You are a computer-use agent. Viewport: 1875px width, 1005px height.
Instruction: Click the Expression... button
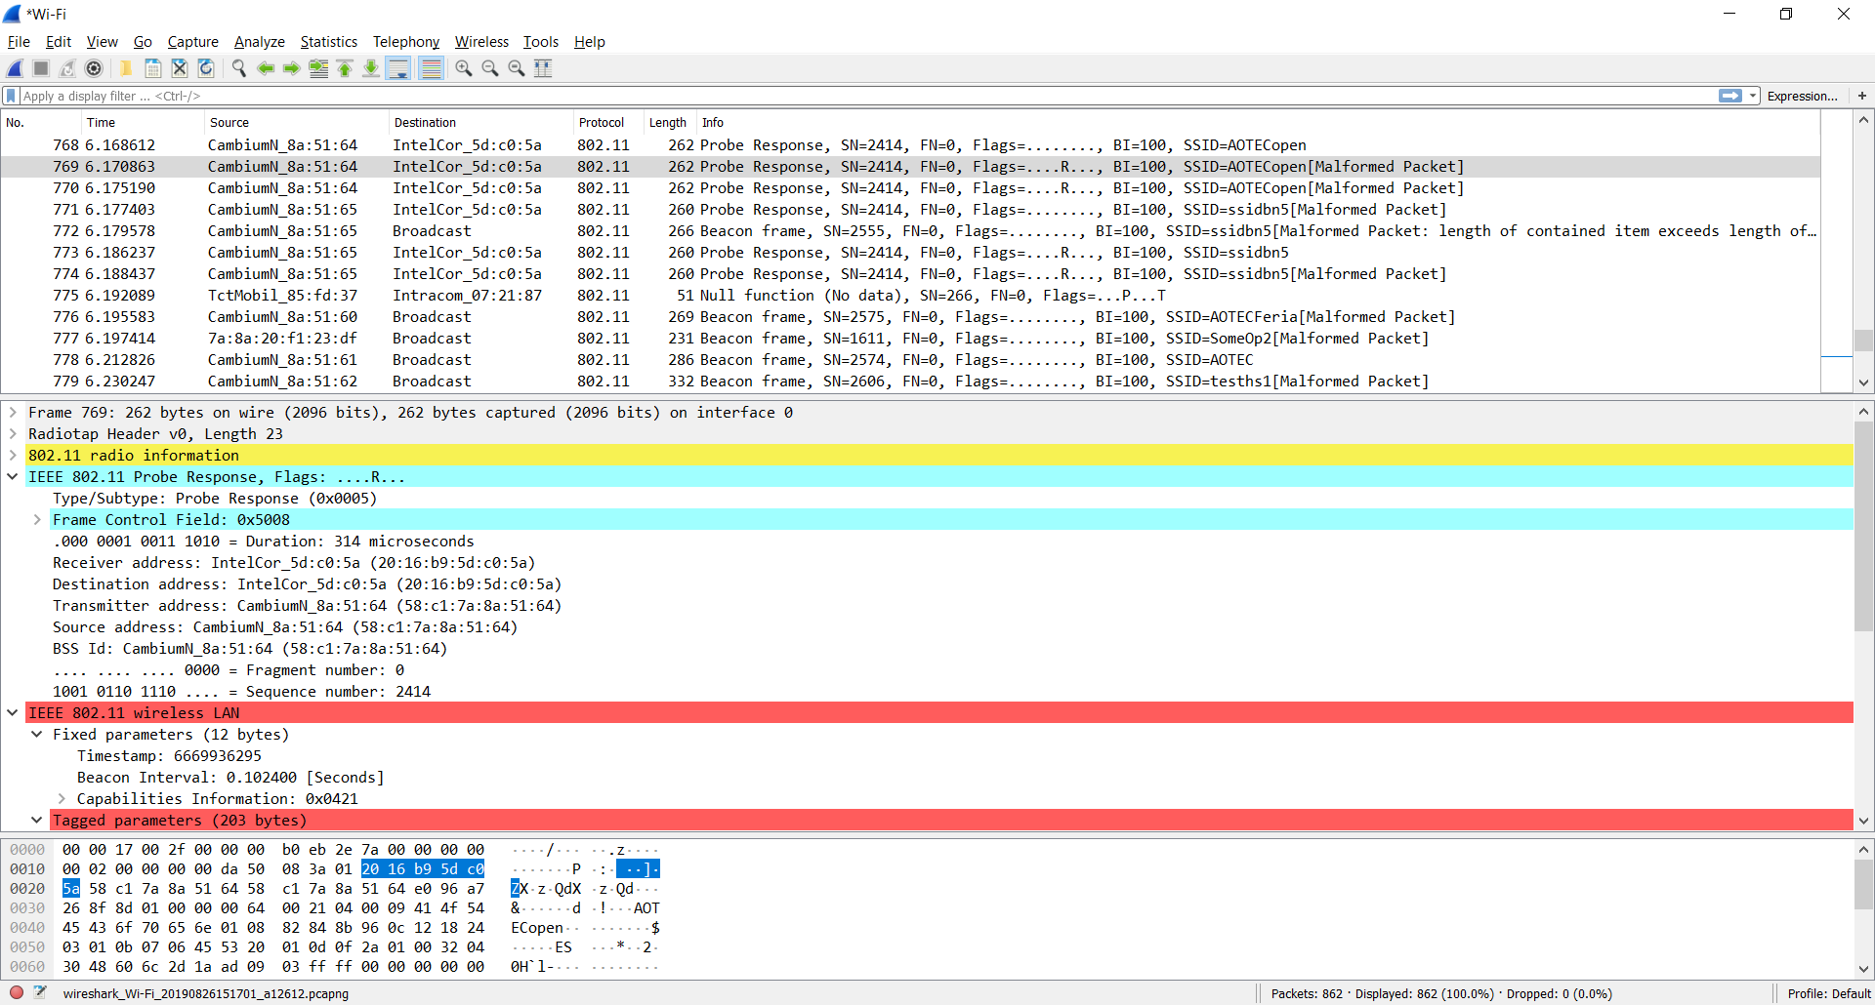click(1802, 96)
